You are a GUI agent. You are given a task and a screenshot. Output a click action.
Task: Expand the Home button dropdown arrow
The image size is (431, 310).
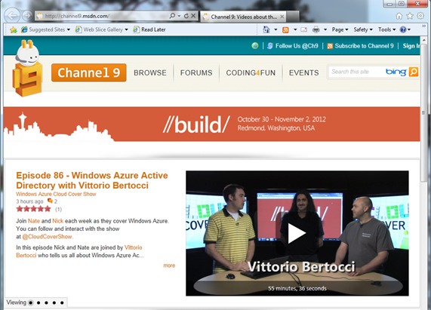pyautogui.click(x=276, y=29)
